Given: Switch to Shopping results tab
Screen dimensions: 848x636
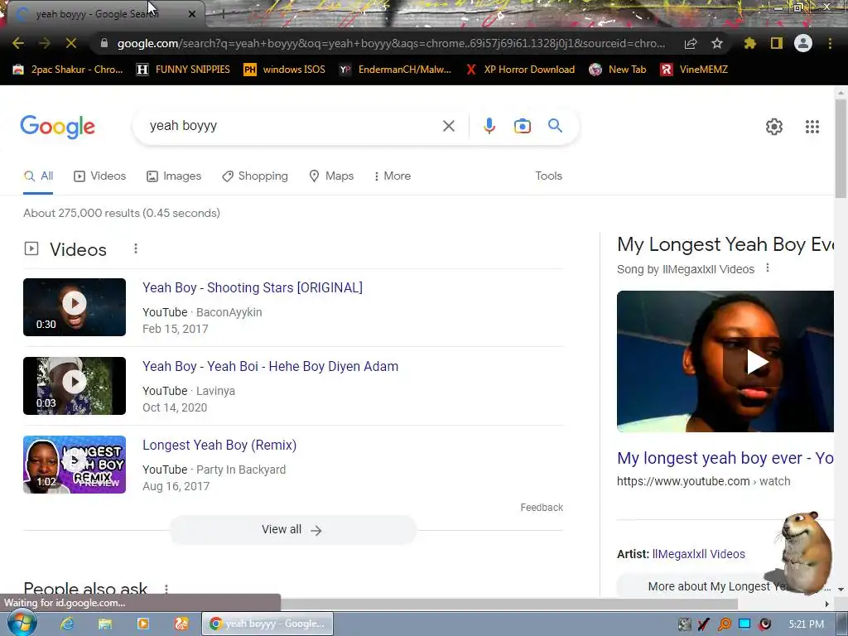Looking at the screenshot, I should click(255, 176).
